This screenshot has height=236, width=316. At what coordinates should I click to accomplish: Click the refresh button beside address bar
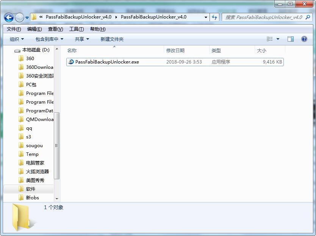point(214,17)
